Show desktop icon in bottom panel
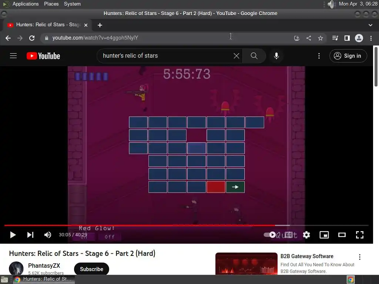The image size is (379, 284). (x=4, y=280)
